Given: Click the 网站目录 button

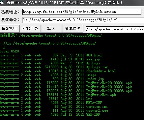Looking at the screenshot, I should coord(30,29).
